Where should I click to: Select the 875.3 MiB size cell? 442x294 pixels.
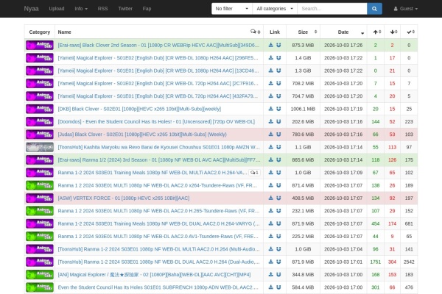tap(303, 45)
